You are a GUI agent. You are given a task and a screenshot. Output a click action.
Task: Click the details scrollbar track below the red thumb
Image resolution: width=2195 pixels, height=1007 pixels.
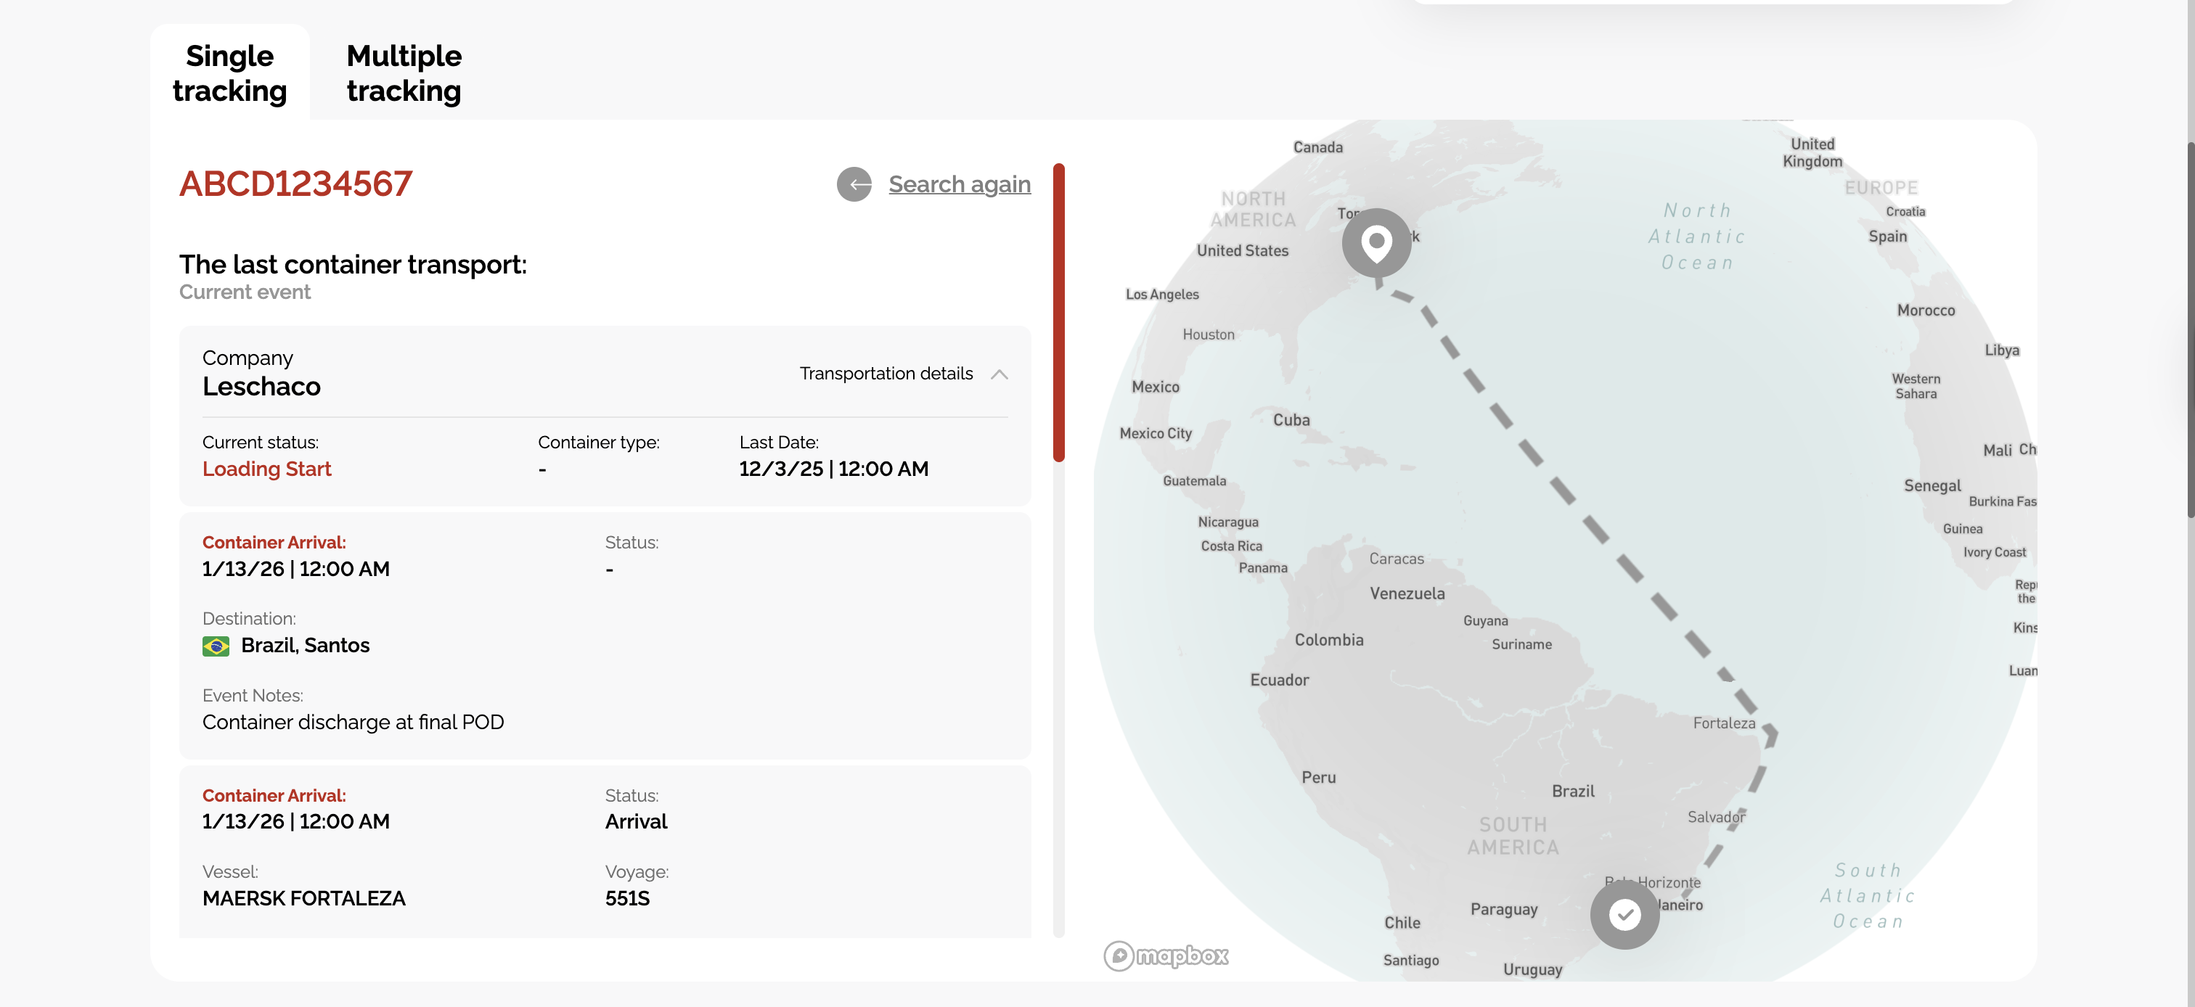1058,699
